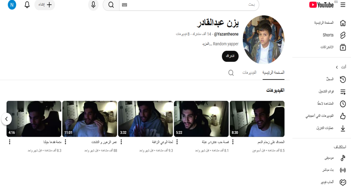The image size is (351, 188).
Task: Open Watch Later (المشاهدة لاحقًا) icon
Action: click(x=343, y=104)
